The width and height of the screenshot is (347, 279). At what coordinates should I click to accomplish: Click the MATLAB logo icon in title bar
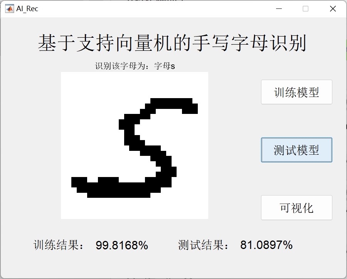click(x=9, y=8)
